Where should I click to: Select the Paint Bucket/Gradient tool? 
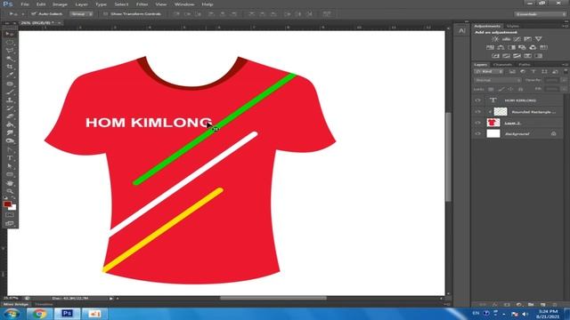(x=9, y=124)
